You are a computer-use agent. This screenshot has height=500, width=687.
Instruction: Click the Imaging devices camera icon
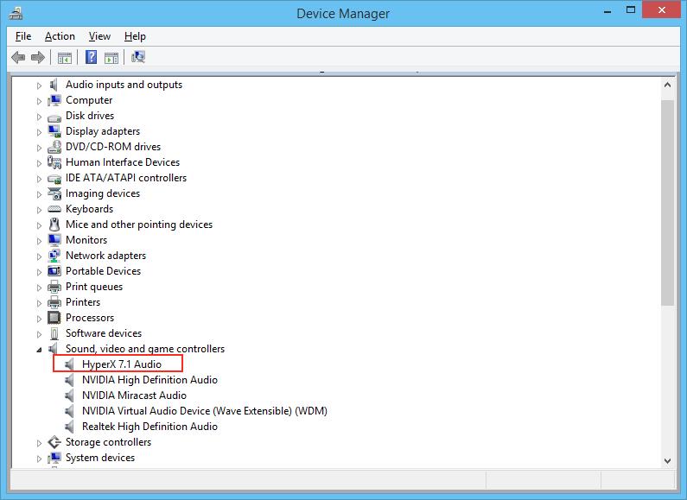pyautogui.click(x=54, y=193)
